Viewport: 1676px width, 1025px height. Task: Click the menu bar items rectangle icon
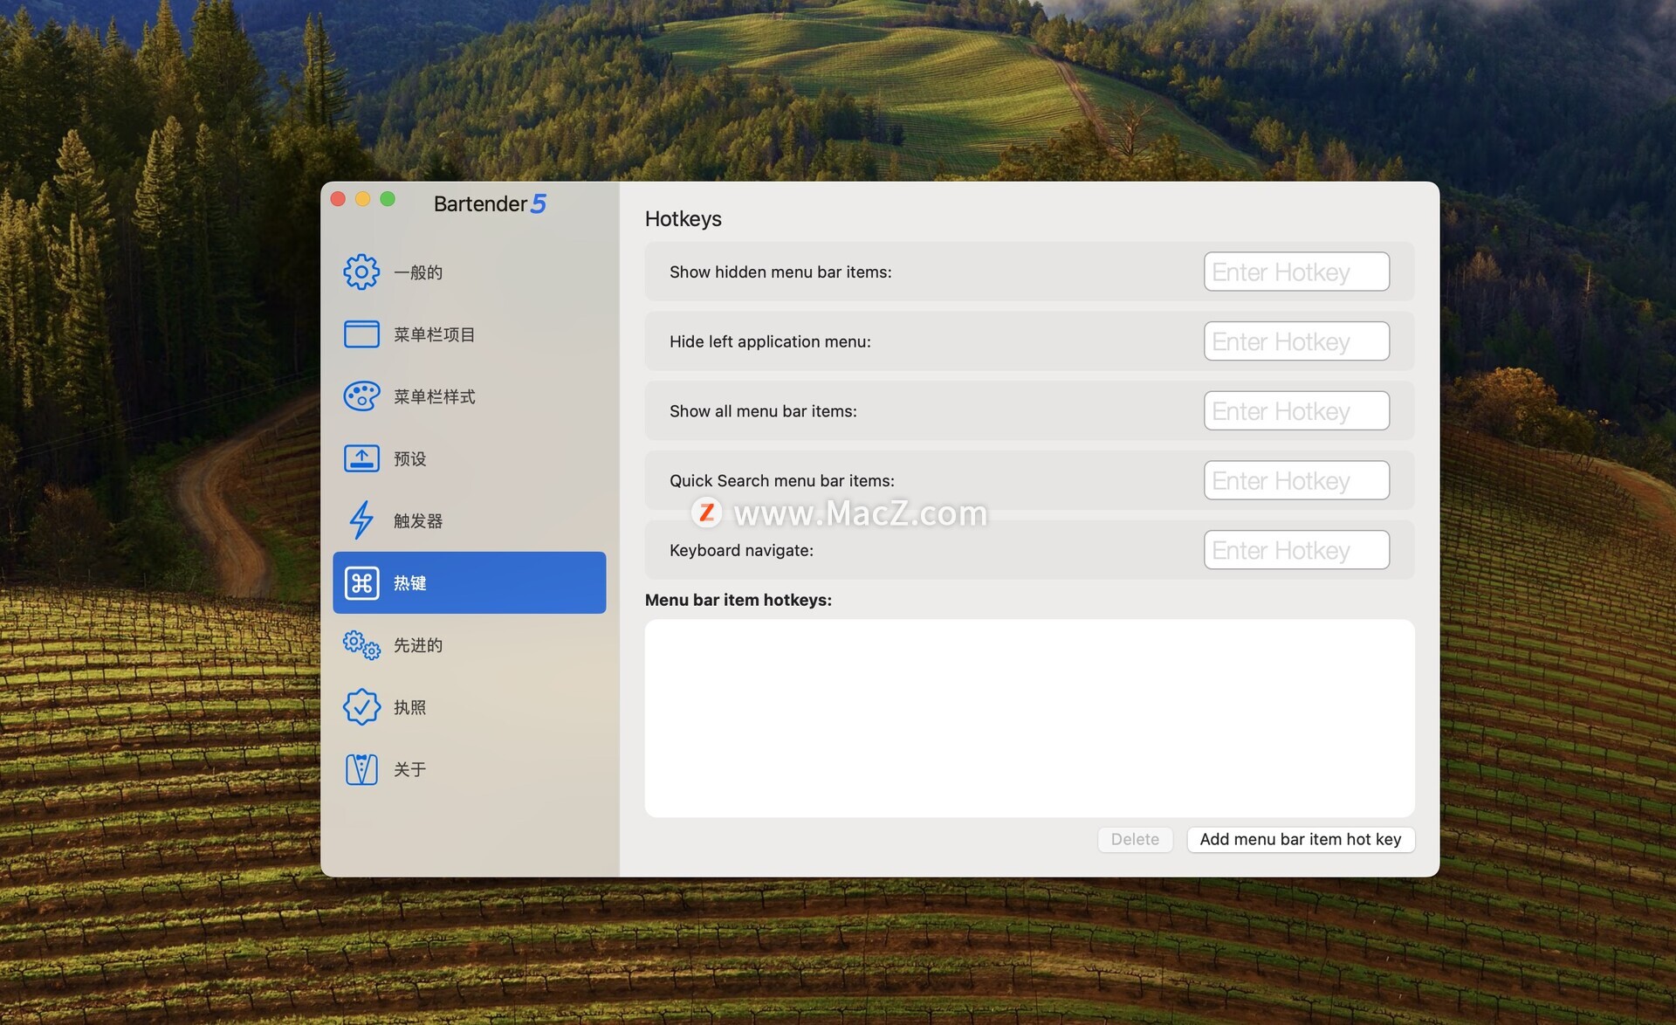point(361,334)
